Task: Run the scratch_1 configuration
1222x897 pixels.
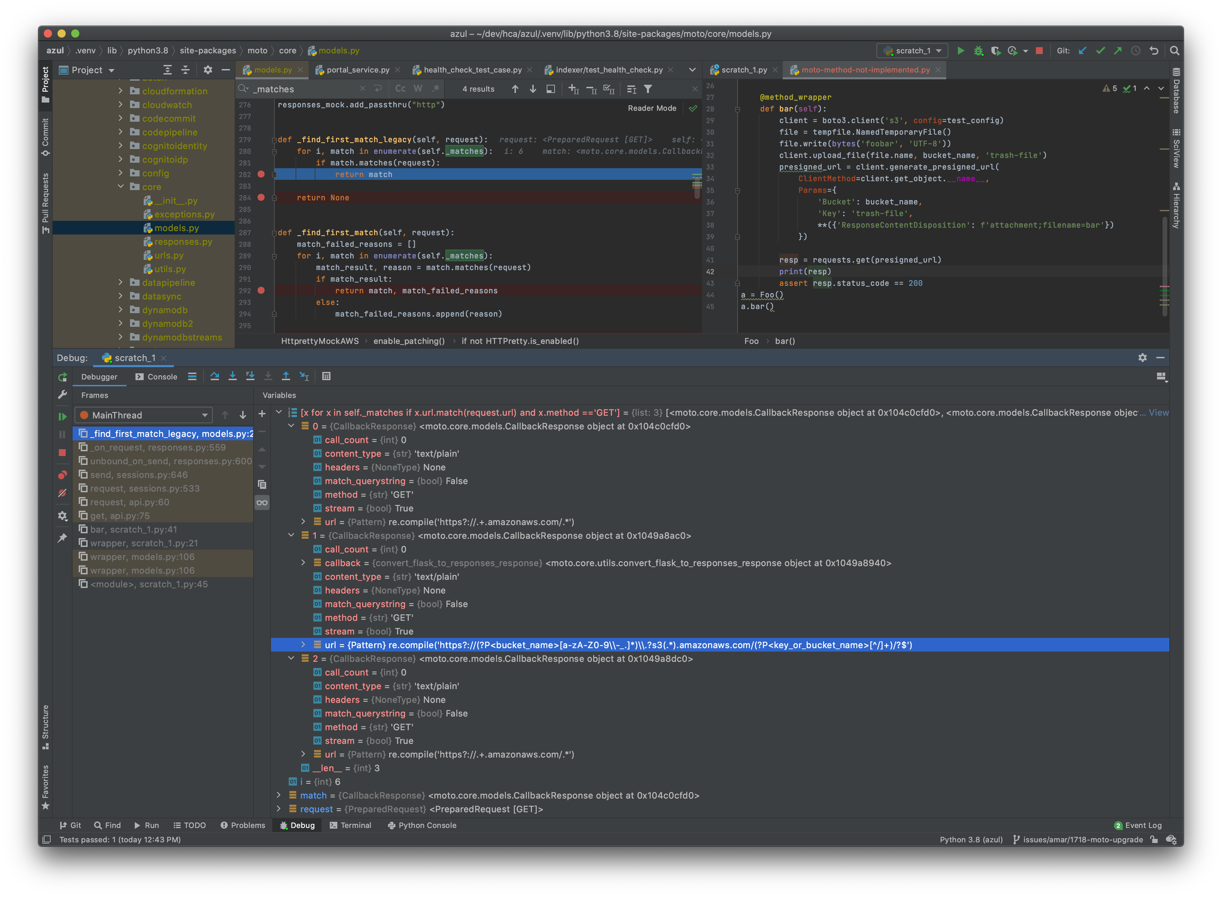Action: pyautogui.click(x=960, y=51)
